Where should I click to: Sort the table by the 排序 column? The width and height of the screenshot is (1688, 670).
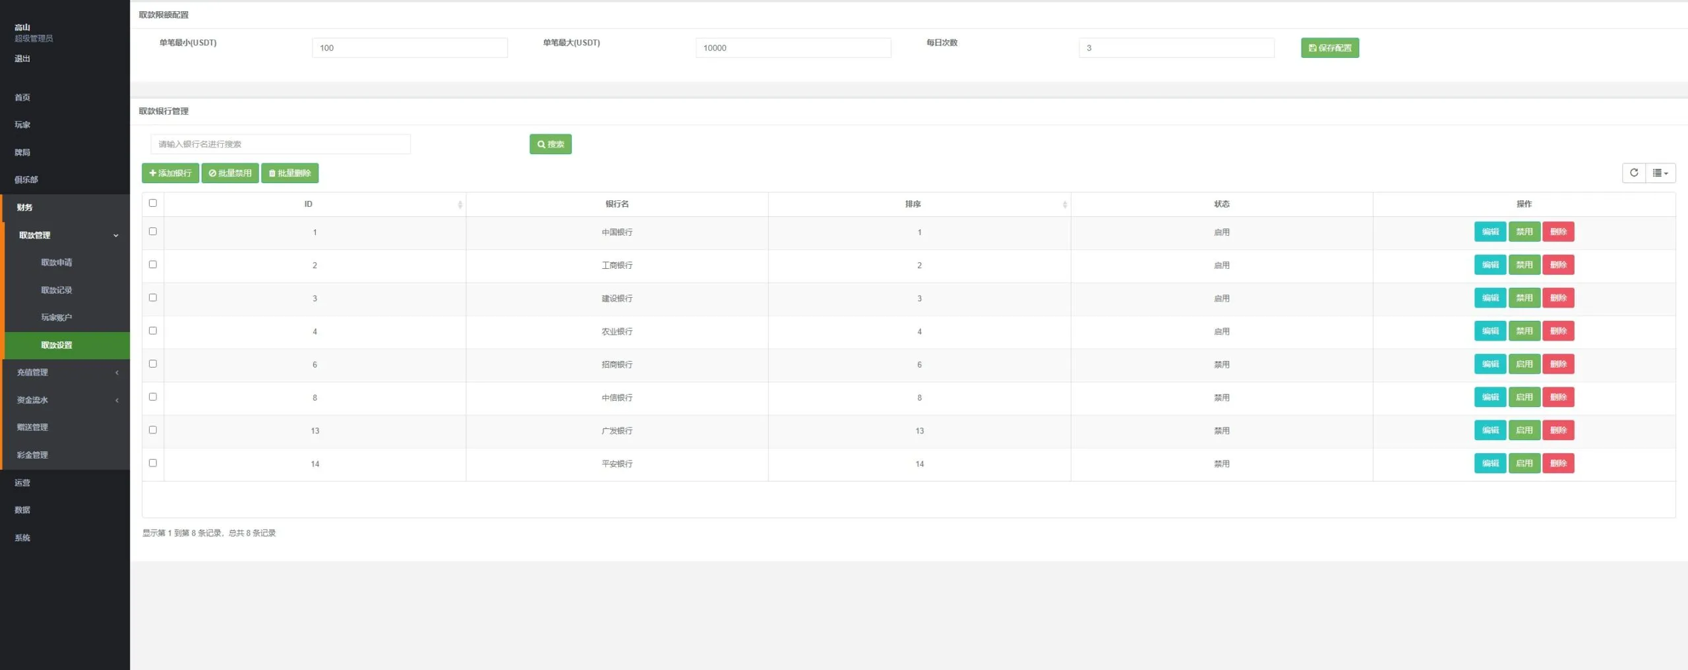(x=919, y=204)
